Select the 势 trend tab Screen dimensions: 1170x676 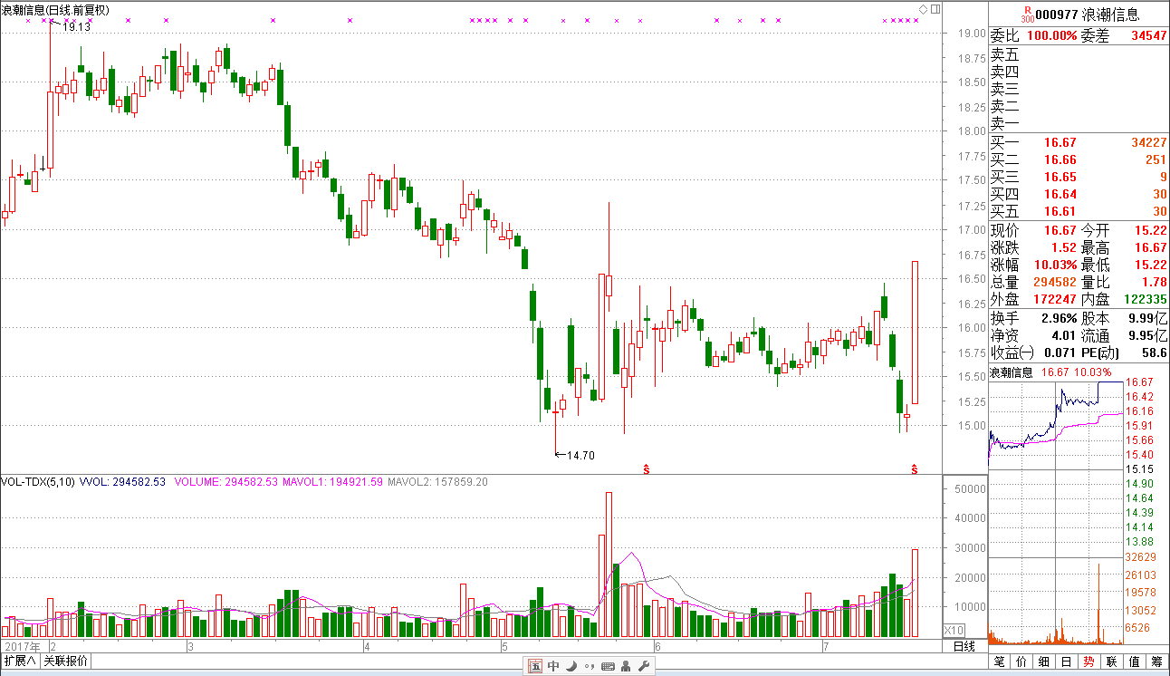point(1088,662)
